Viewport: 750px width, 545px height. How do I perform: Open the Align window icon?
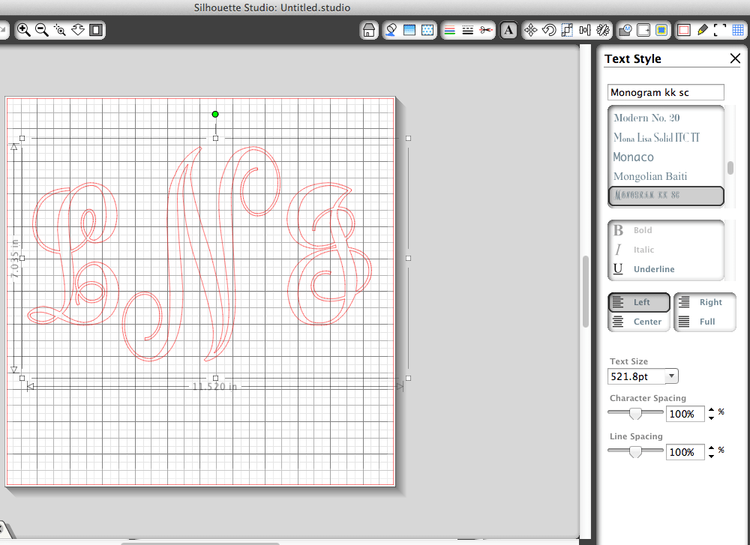point(585,31)
